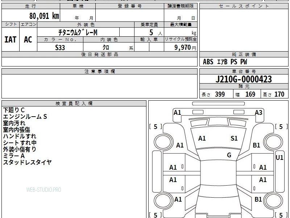
Task: Click the 車台番号 header
Action: pos(244,72)
